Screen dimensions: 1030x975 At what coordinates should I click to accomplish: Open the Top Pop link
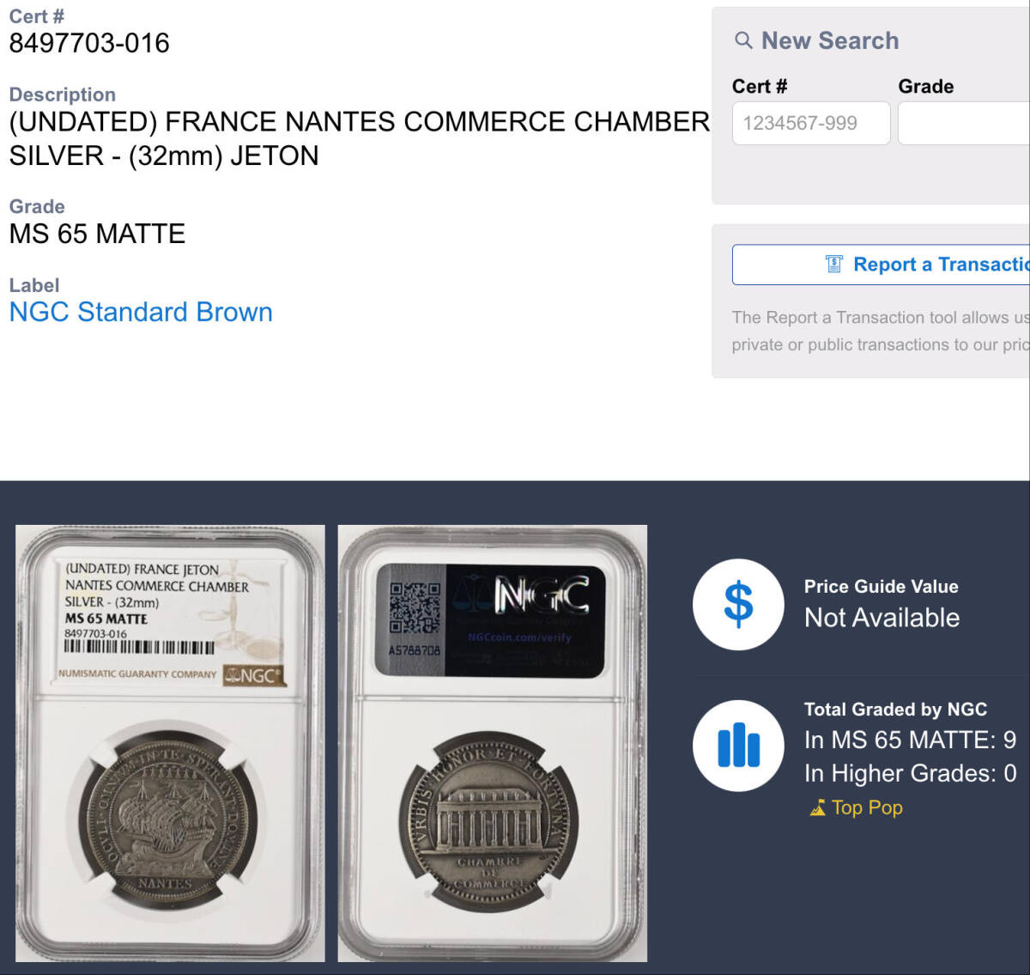click(x=867, y=807)
